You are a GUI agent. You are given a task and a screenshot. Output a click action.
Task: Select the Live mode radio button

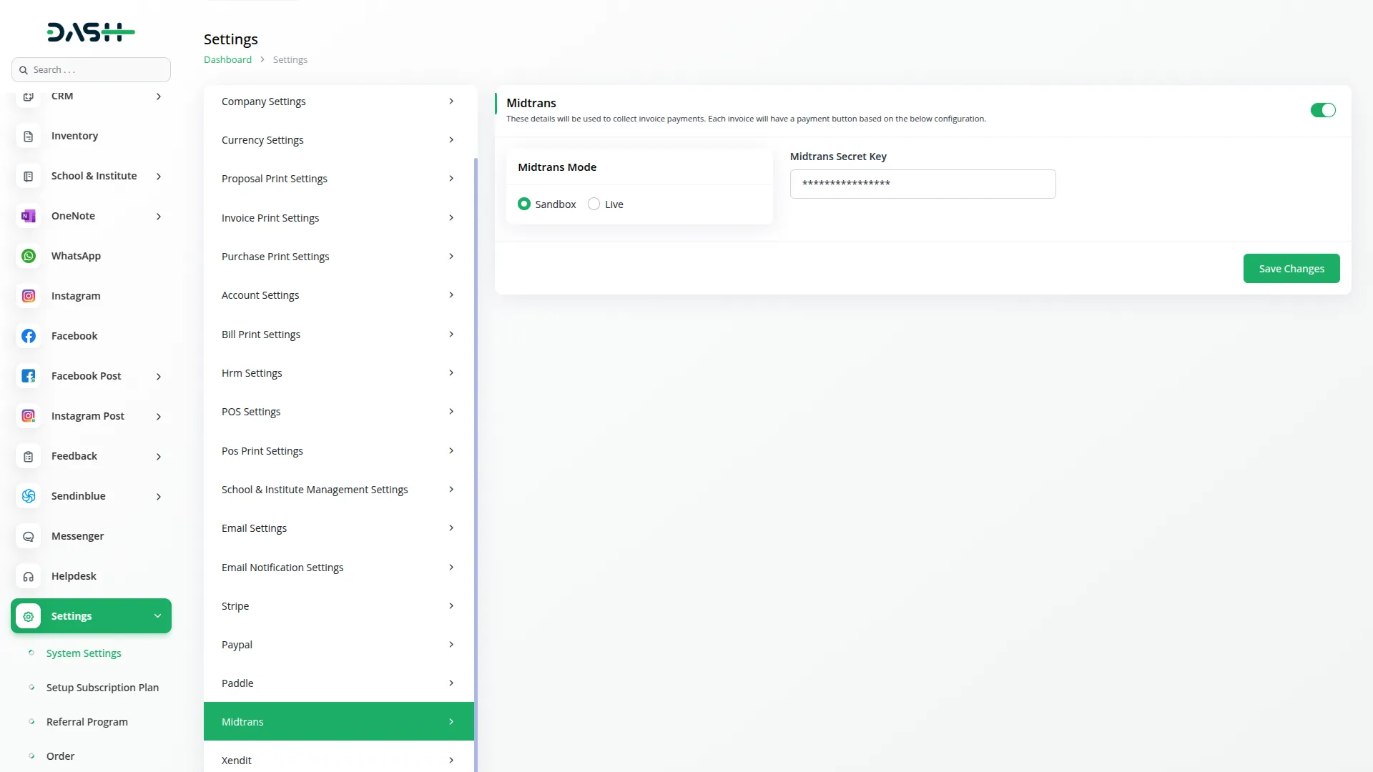(594, 204)
